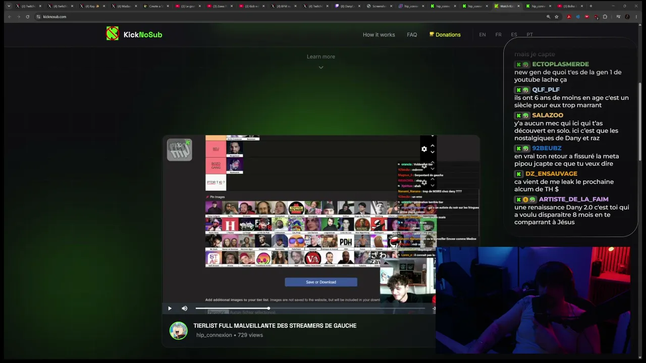Open a new browser tab

(x=591, y=6)
